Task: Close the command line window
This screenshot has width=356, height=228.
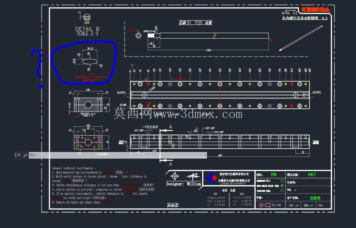Action: [x=19, y=155]
